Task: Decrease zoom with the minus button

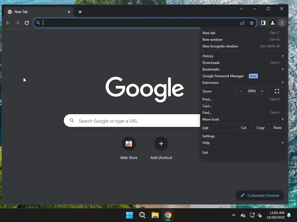Action: coord(241,91)
